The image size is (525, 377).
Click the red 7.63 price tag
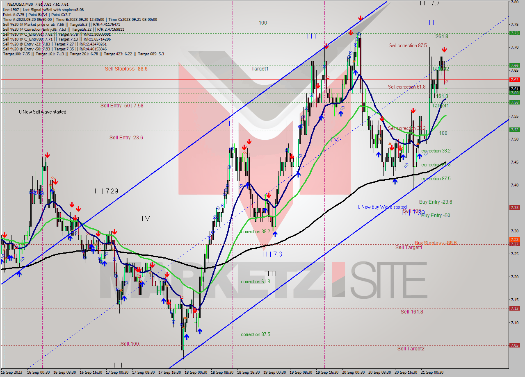(x=515, y=79)
